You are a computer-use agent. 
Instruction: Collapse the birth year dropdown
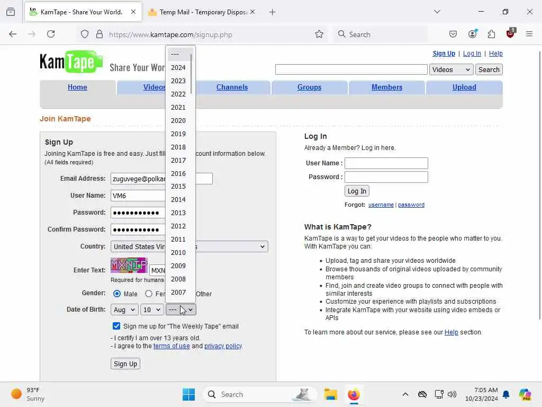[x=181, y=309]
